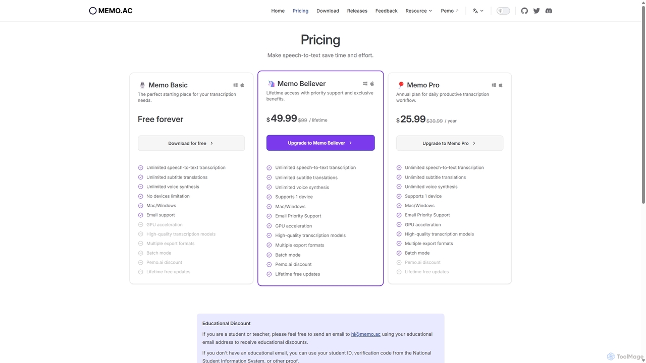
Task: Click the Memo Believer unicorn icon
Action: pyautogui.click(x=271, y=84)
